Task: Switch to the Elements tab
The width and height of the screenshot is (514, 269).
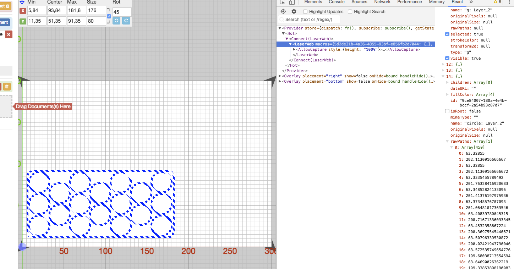Action: click(x=313, y=2)
